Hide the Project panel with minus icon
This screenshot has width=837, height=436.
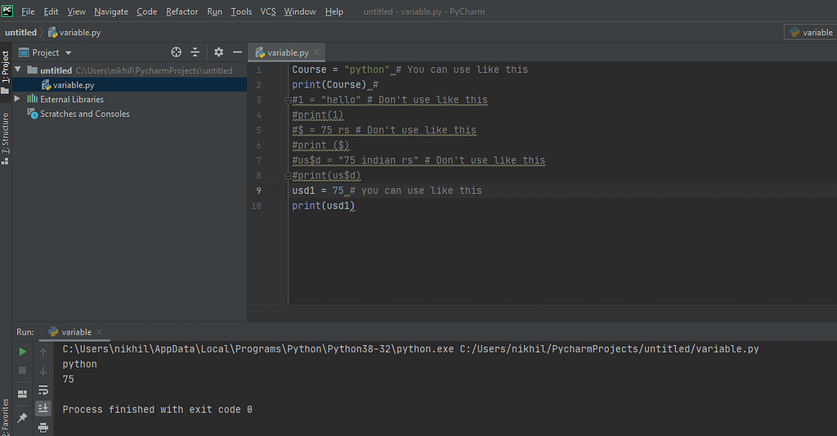238,52
